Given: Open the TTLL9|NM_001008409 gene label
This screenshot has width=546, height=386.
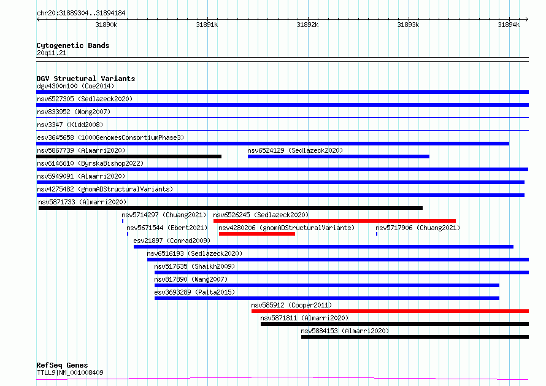Looking at the screenshot, I should click(x=70, y=372).
